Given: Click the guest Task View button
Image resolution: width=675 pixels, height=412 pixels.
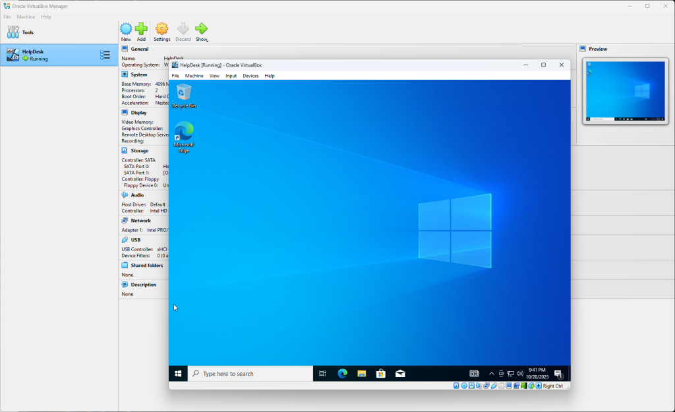Looking at the screenshot, I should tap(322, 374).
